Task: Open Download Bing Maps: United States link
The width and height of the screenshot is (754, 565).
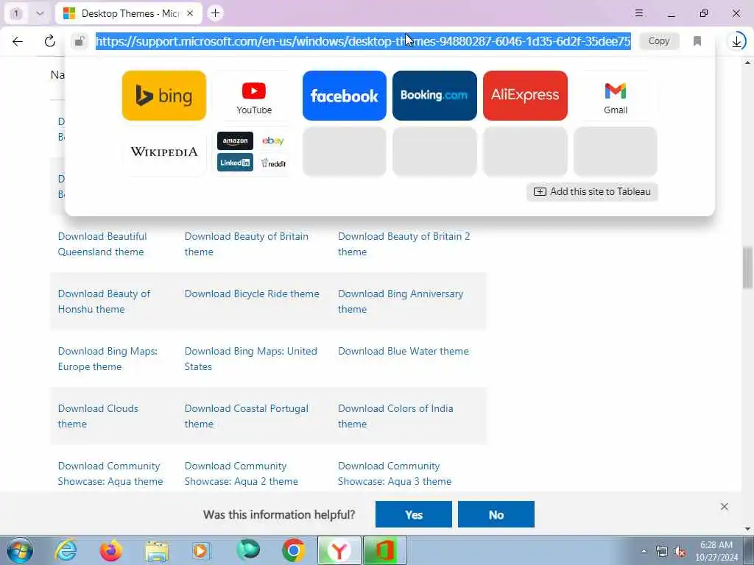Action: 251,359
